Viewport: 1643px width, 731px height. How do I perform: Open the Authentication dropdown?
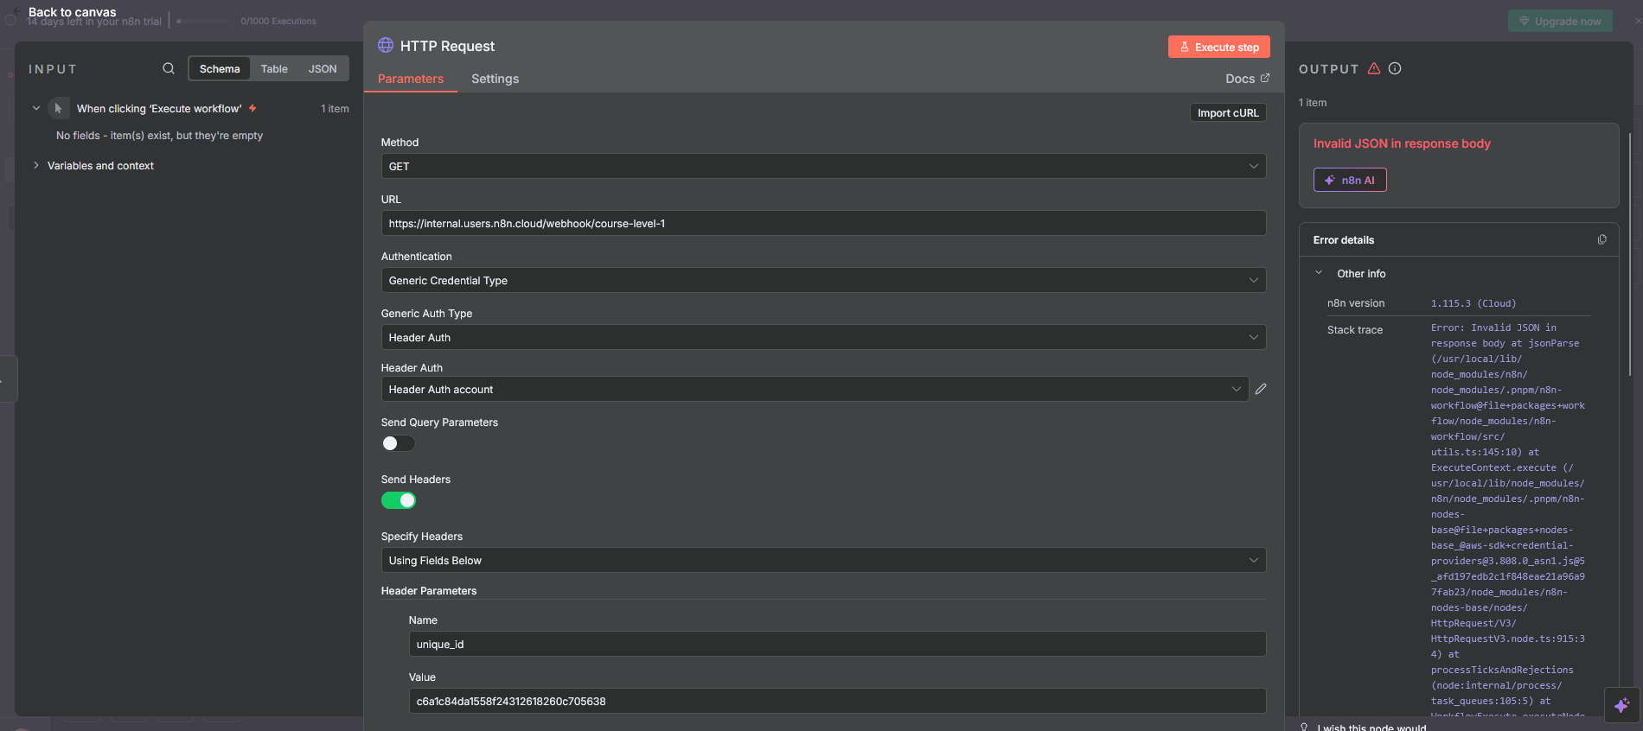[823, 280]
